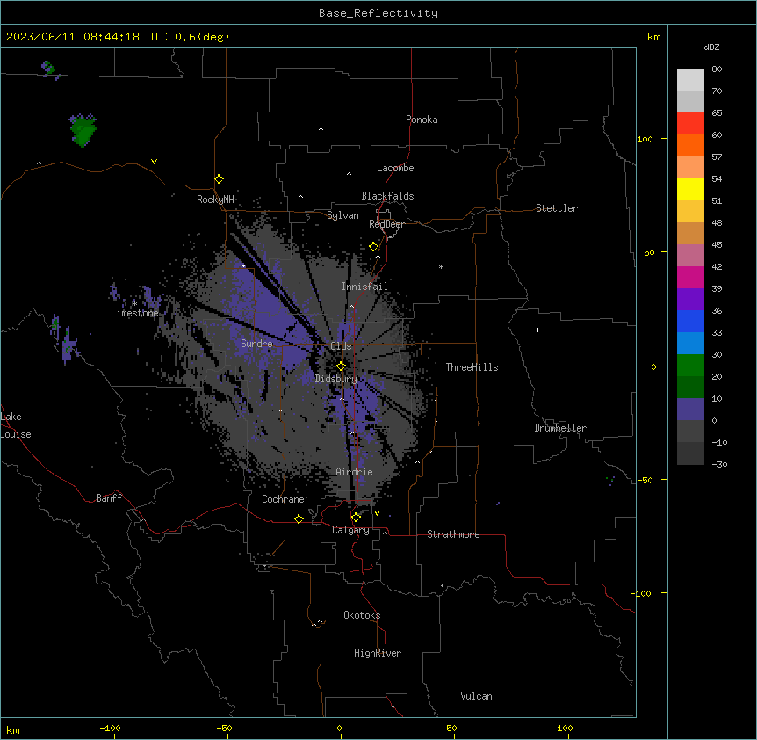The height and width of the screenshot is (740, 757).
Task: Click the Olds label
Action: [341, 346]
